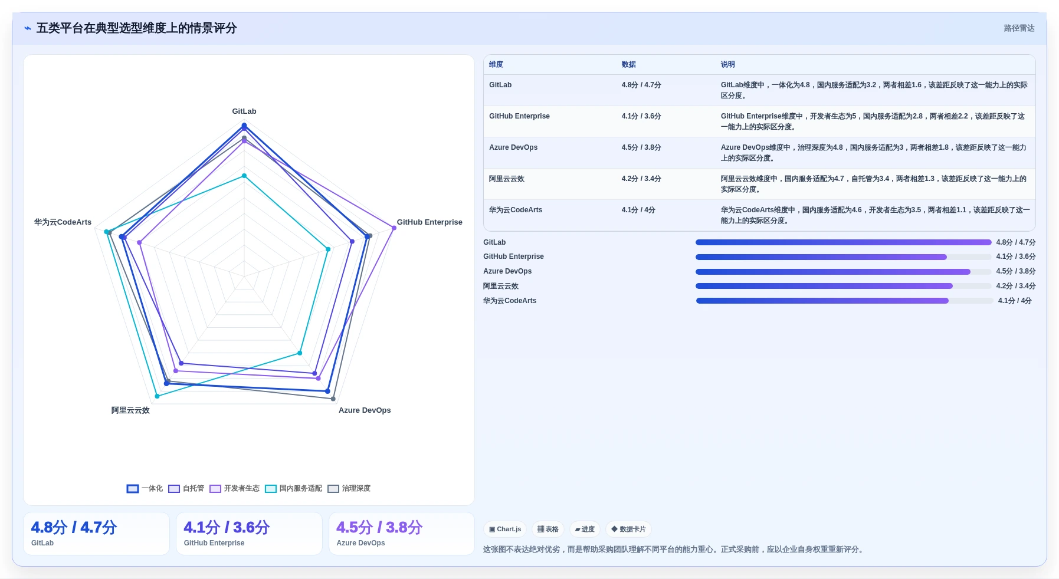Click the 数据 column header
Image resolution: width=1059 pixels, height=579 pixels.
tap(628, 64)
